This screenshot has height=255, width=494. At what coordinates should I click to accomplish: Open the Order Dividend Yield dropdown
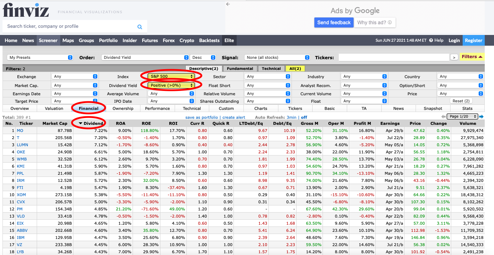145,57
